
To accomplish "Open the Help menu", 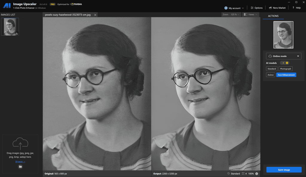I will pos(296,7).
